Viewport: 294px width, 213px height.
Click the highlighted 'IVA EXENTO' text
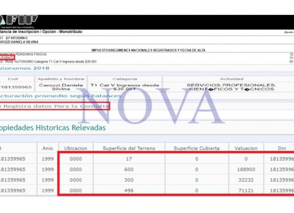(7, 58)
